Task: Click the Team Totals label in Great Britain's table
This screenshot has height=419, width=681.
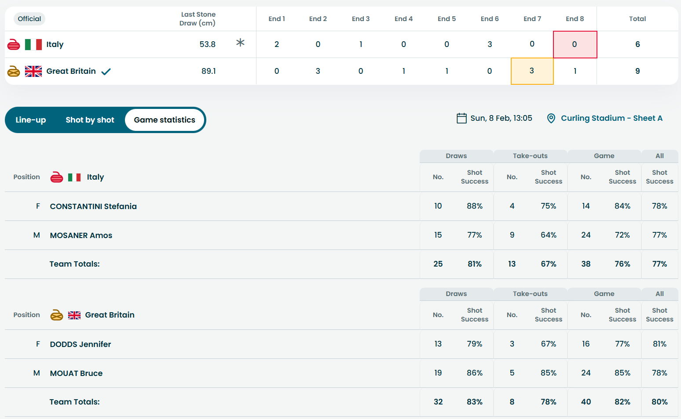Action: (74, 402)
